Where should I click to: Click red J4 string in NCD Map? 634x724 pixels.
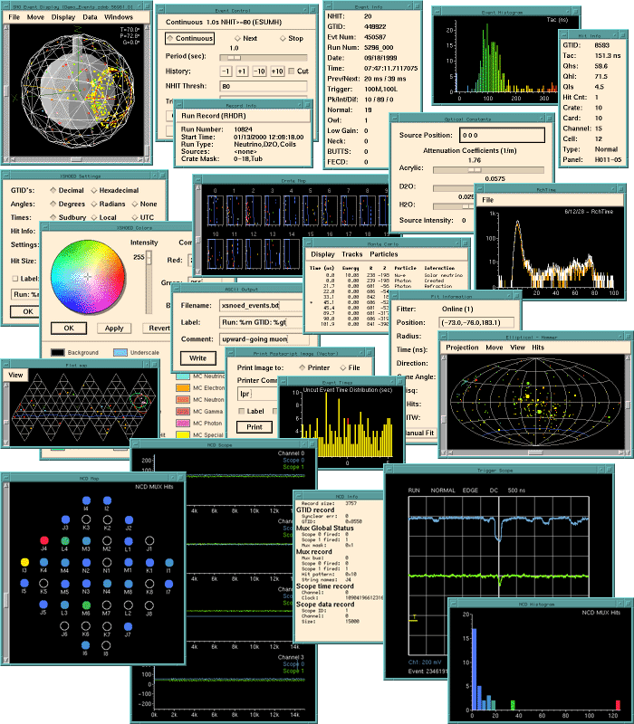tap(43, 540)
